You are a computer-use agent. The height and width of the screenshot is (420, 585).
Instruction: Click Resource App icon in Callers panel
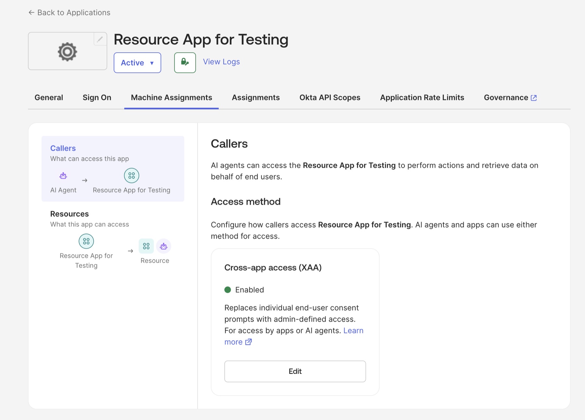point(132,176)
